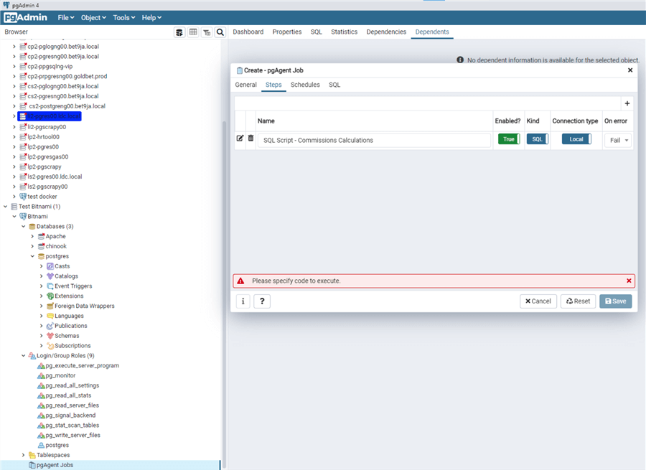Viewport: 646px width, 470px height.
Task: Click the Save button
Action: point(616,301)
